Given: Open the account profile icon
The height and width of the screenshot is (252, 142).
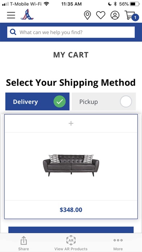Looking at the screenshot, I should pyautogui.click(x=115, y=15).
